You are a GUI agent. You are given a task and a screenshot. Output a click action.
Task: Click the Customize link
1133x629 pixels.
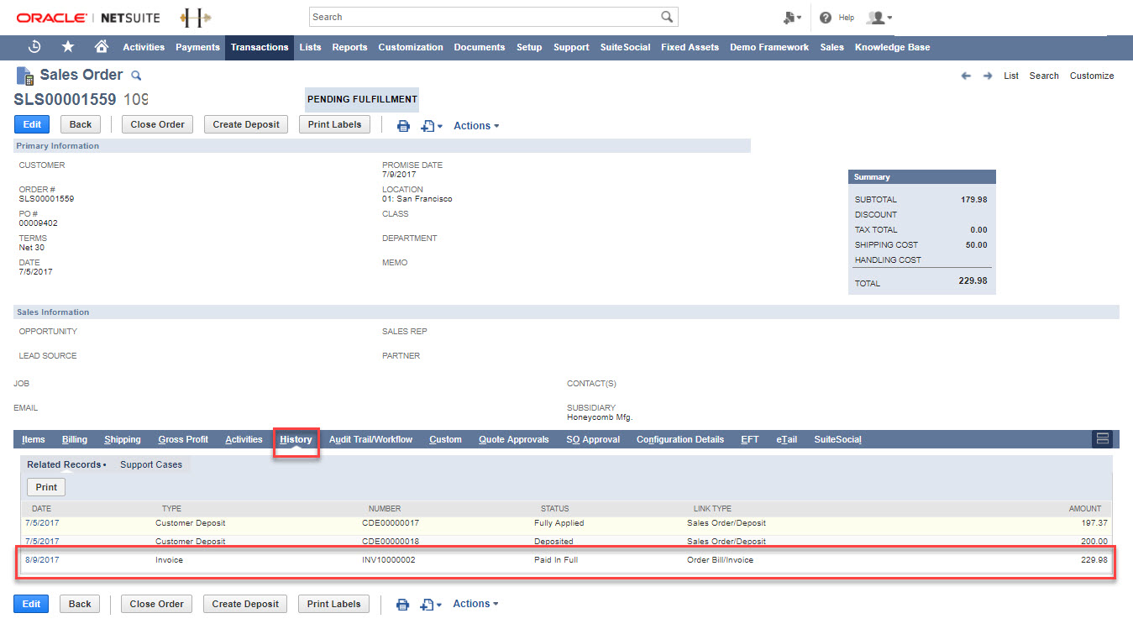click(x=1092, y=76)
